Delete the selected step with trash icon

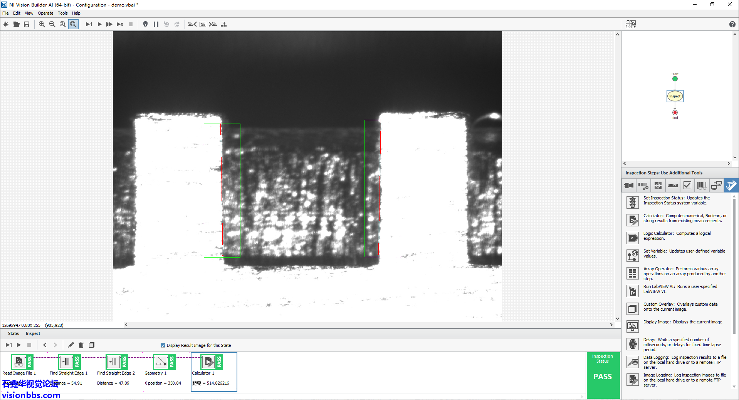pyautogui.click(x=81, y=345)
